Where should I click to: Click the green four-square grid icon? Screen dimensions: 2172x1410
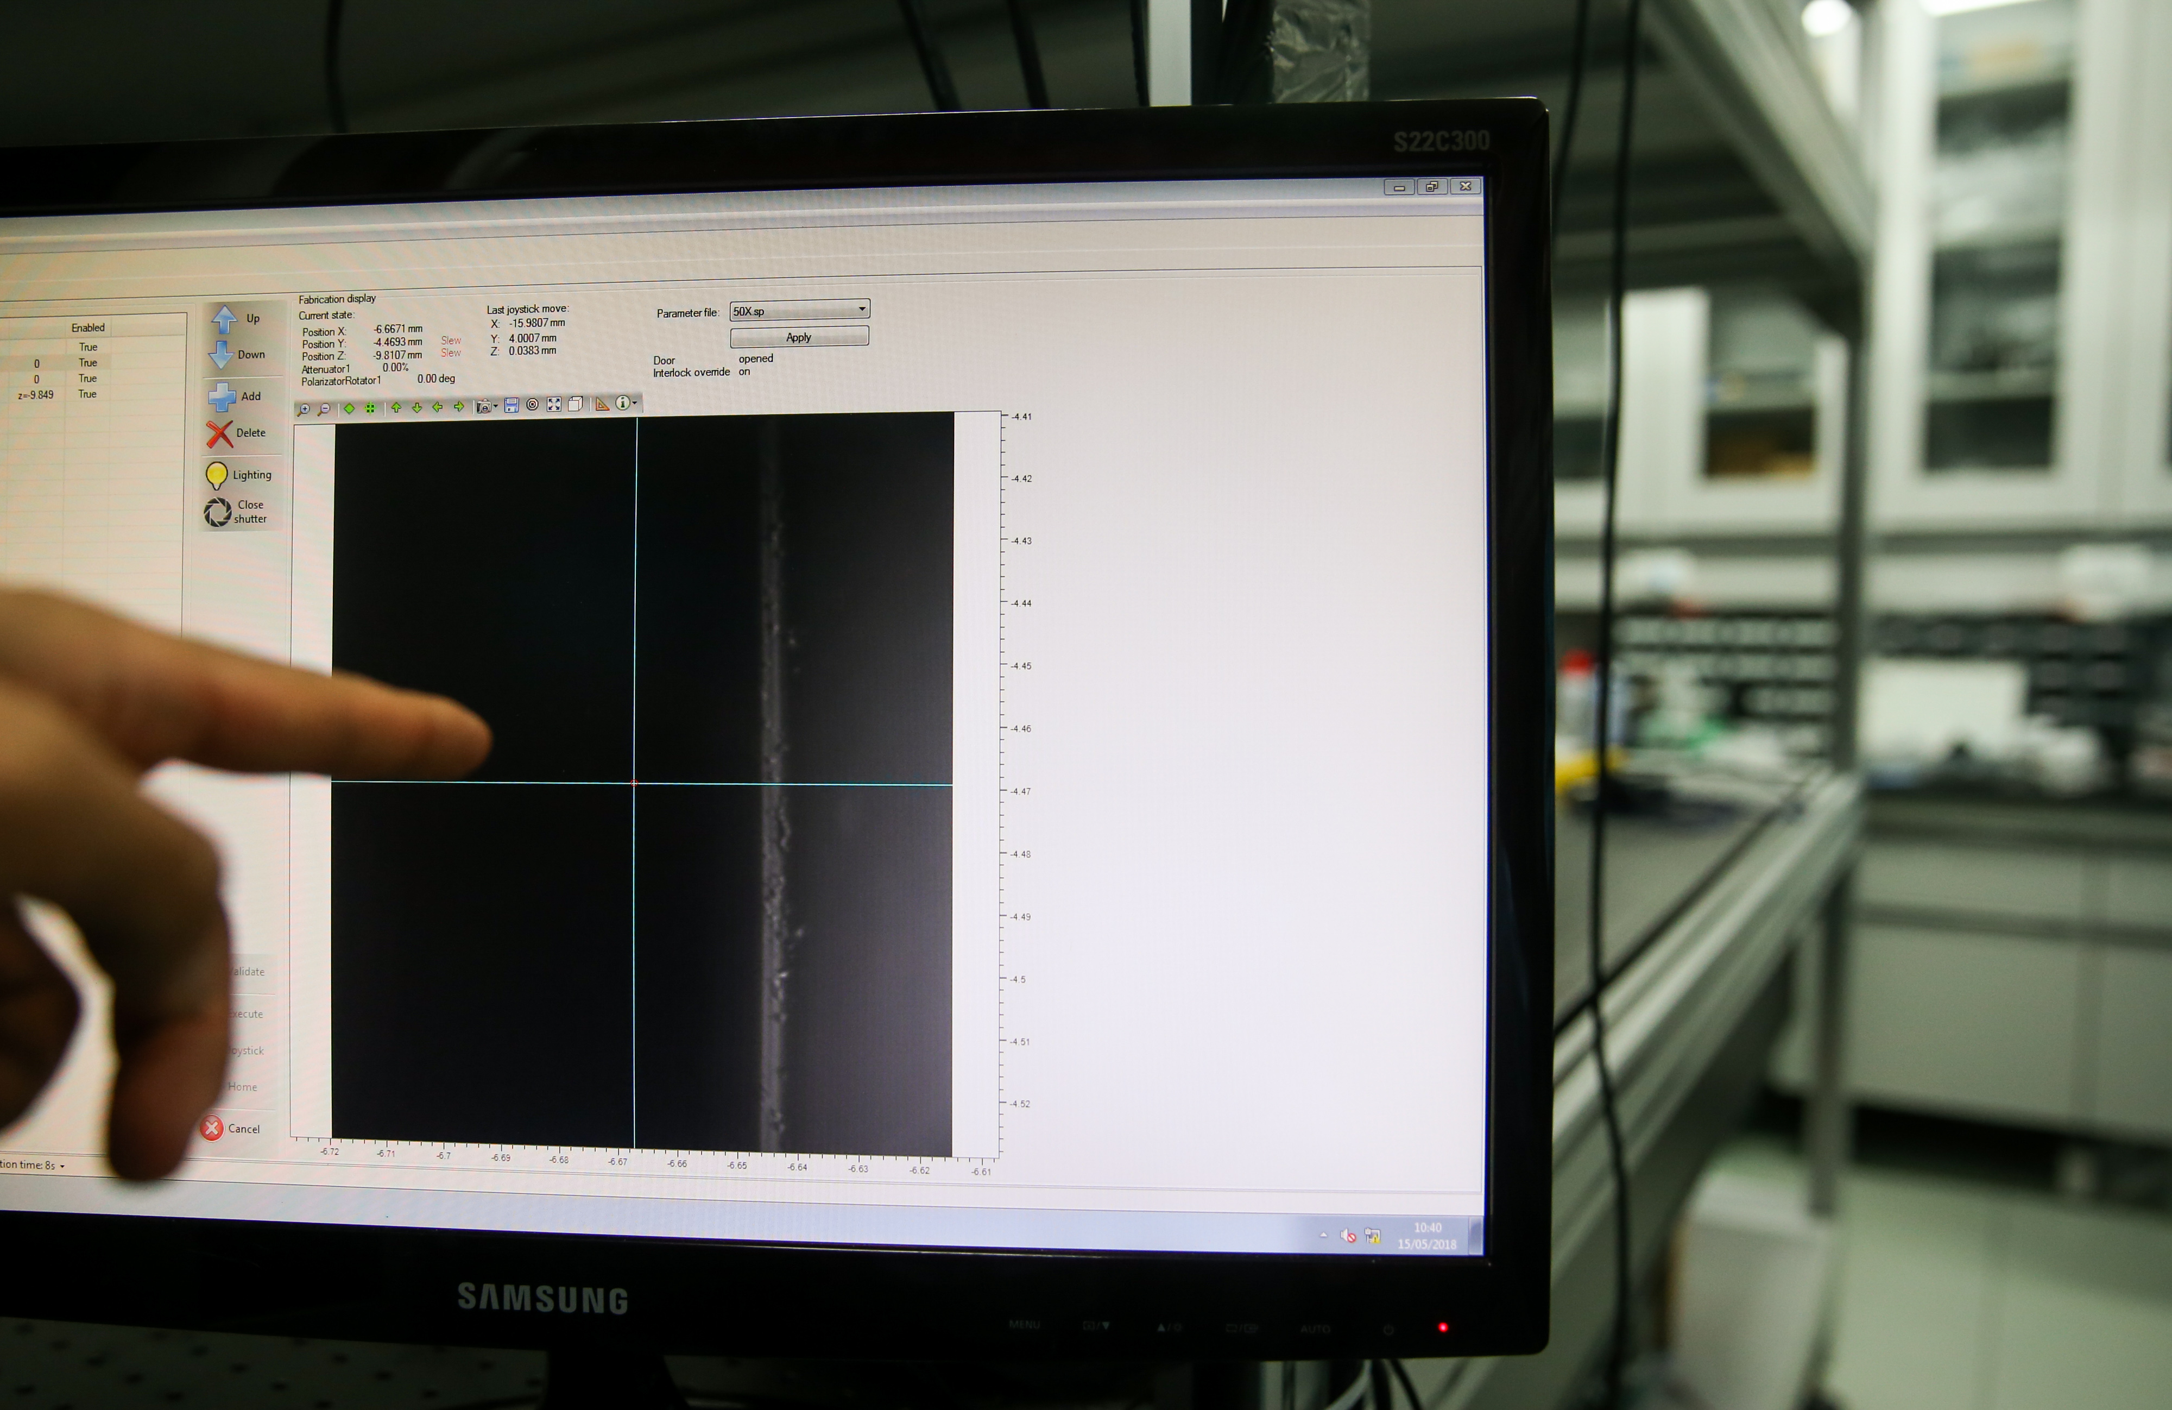point(370,408)
